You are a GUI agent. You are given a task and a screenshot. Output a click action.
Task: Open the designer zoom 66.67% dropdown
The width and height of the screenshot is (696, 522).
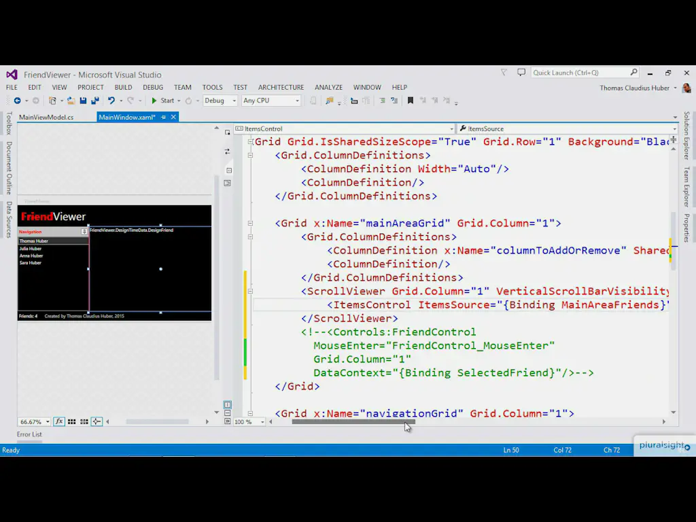pos(48,421)
